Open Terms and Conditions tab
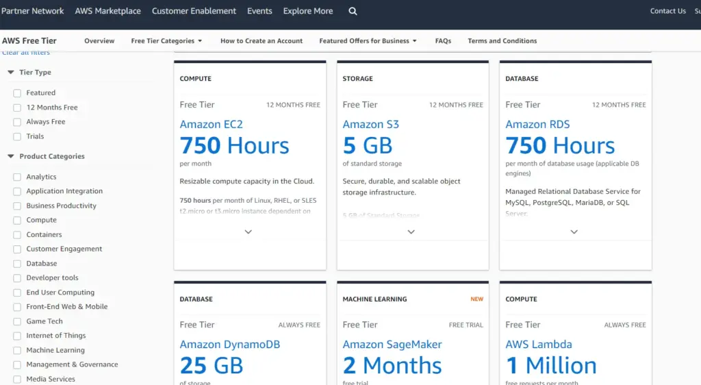Screen dimensions: 701x385 tap(502, 40)
